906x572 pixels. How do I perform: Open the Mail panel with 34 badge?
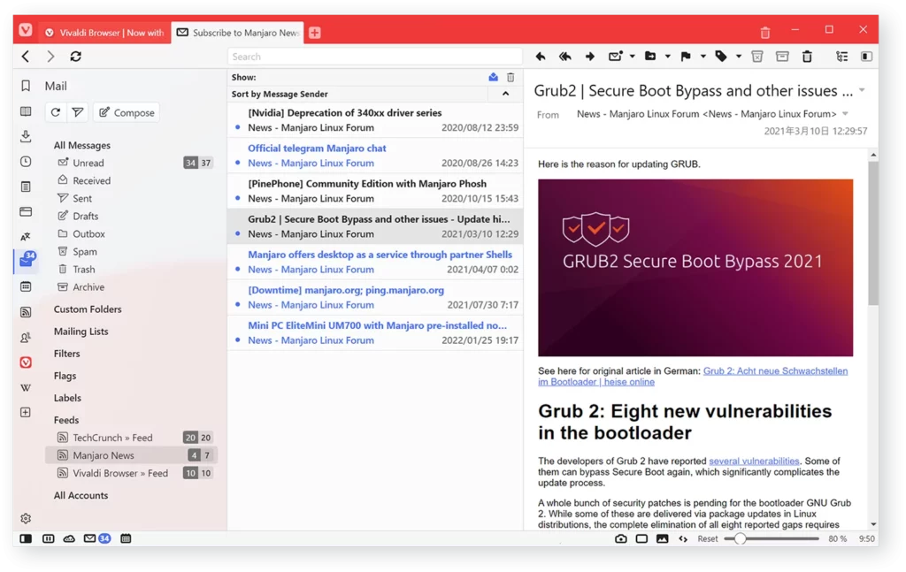(27, 260)
